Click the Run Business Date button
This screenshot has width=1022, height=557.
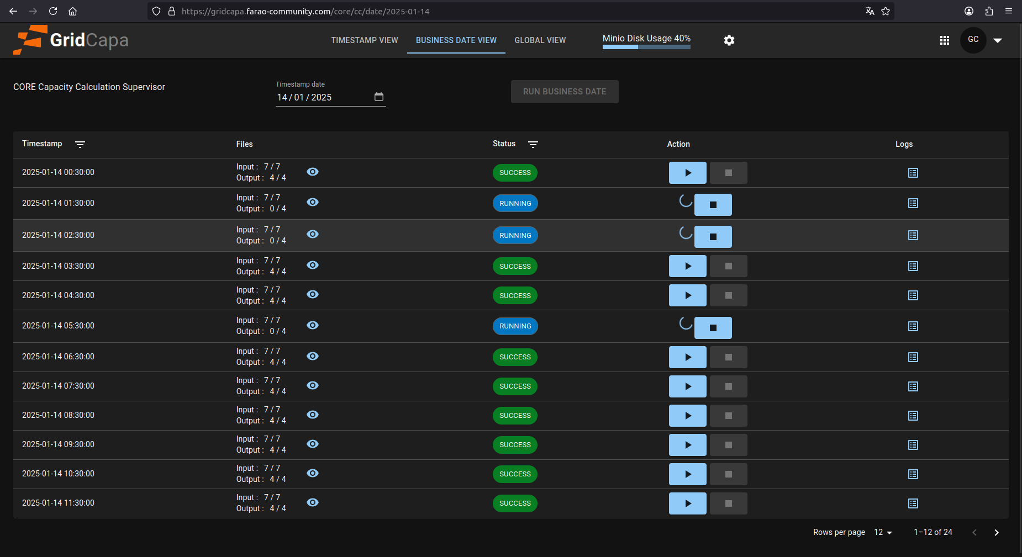pyautogui.click(x=564, y=92)
